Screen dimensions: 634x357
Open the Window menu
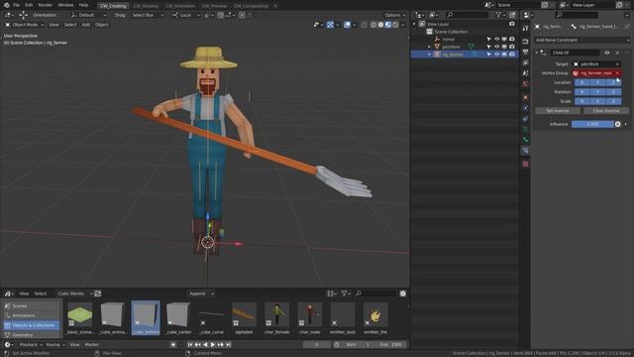(65, 5)
